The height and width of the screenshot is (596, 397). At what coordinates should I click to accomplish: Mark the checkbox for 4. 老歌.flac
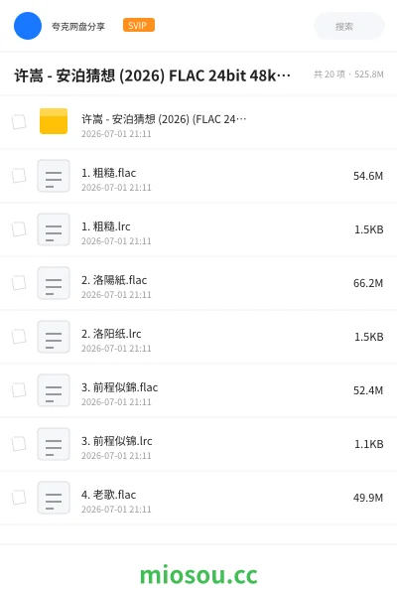coord(19,498)
